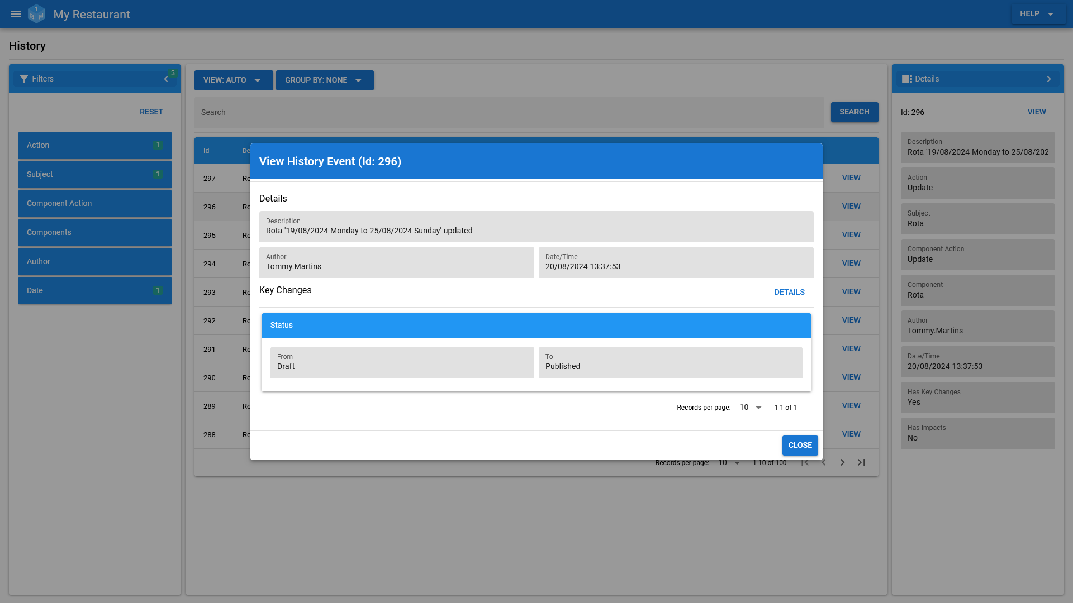
Task: Click the CLOSE button on history dialog
Action: (800, 446)
